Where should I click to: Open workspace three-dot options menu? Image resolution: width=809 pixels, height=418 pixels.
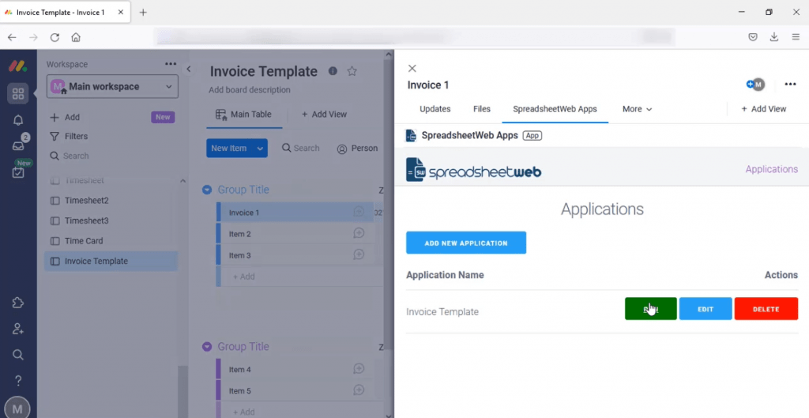(171, 64)
